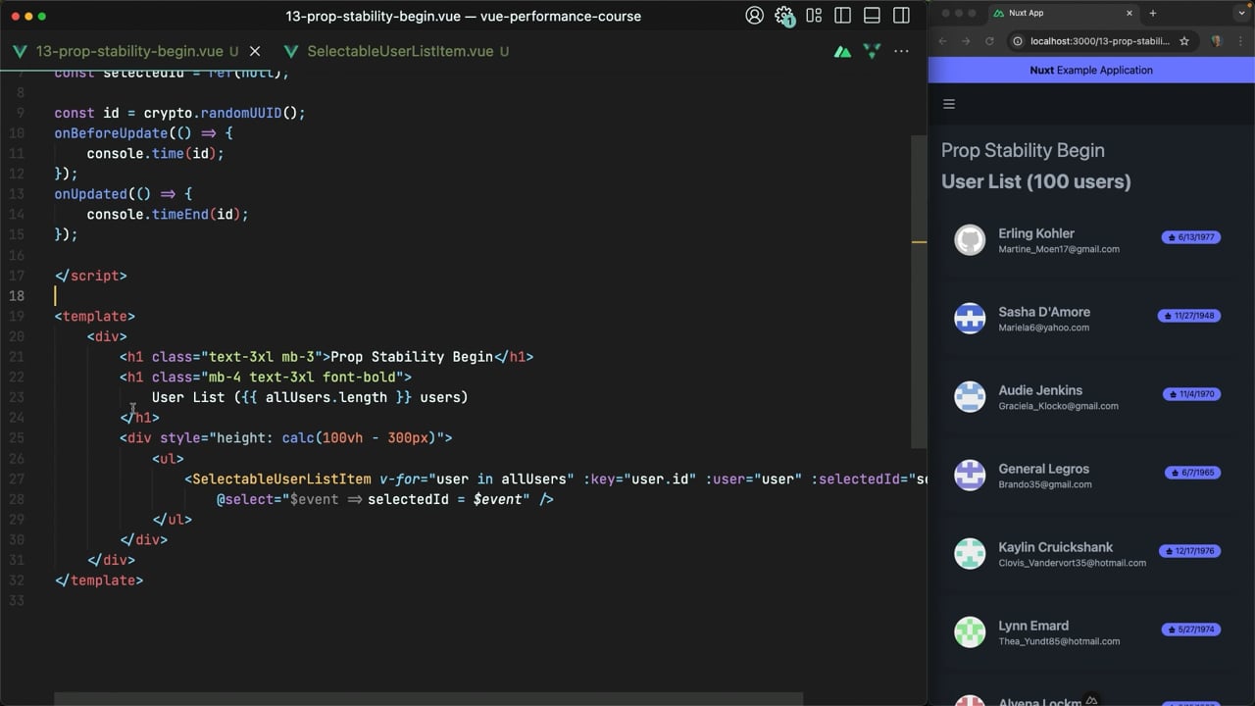Click Audie Jenkins's avatar image
Viewport: 1255px width, 706px height.
pyautogui.click(x=970, y=397)
